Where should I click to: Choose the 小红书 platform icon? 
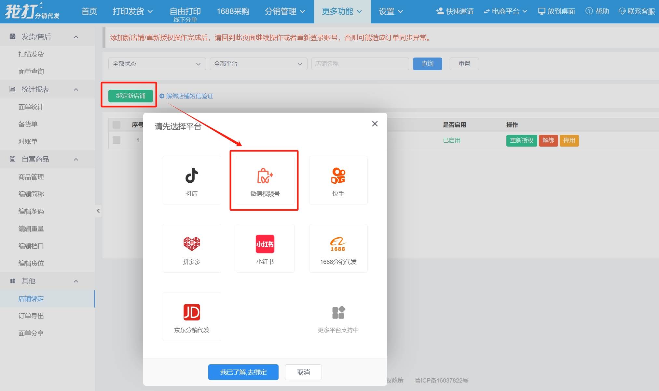265,244
